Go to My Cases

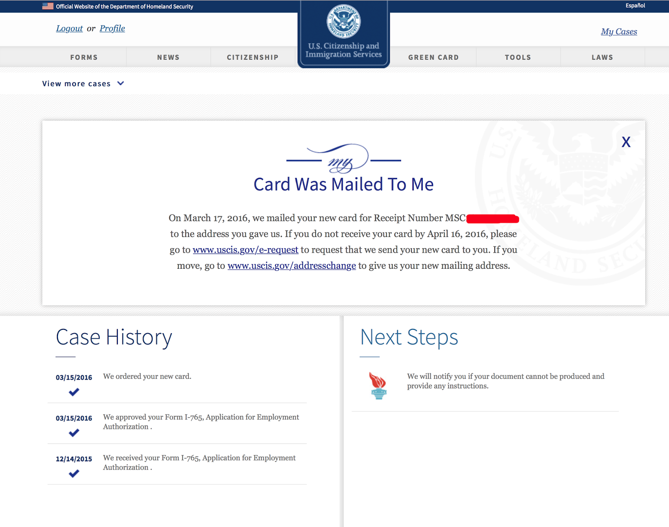(x=619, y=31)
